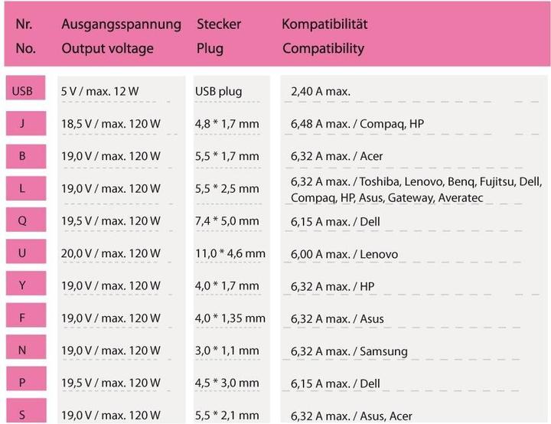
Task: Select the pink P adapter tile
Action: coord(22,383)
